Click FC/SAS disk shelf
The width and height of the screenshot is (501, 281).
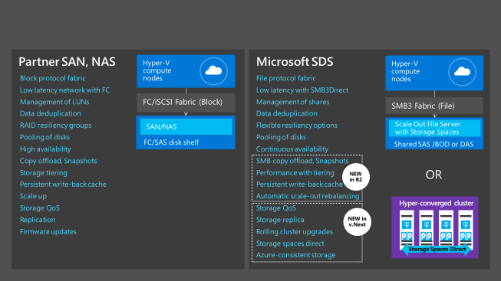[x=171, y=142]
